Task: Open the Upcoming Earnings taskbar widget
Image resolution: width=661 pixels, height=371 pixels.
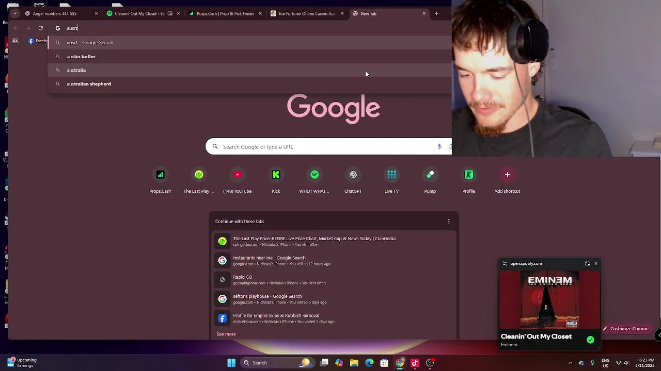Action: pos(23,363)
